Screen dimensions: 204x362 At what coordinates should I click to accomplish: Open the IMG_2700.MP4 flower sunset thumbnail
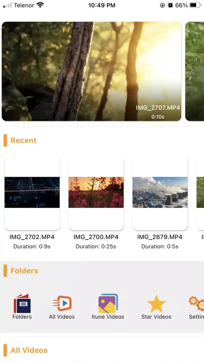pos(96,193)
